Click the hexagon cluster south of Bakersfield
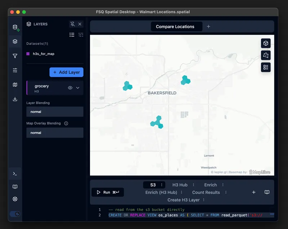288x229 pixels. tap(157, 122)
